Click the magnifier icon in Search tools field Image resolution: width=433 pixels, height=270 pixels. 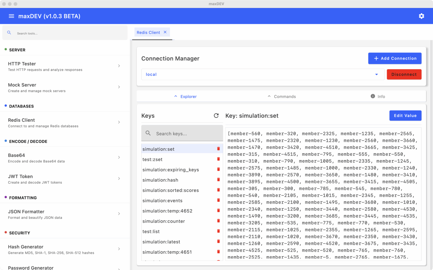(x=9, y=32)
